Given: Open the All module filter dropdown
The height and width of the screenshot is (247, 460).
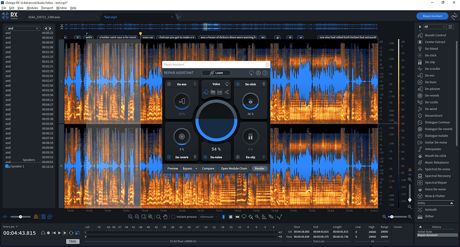Looking at the screenshot, I should tap(434, 27).
